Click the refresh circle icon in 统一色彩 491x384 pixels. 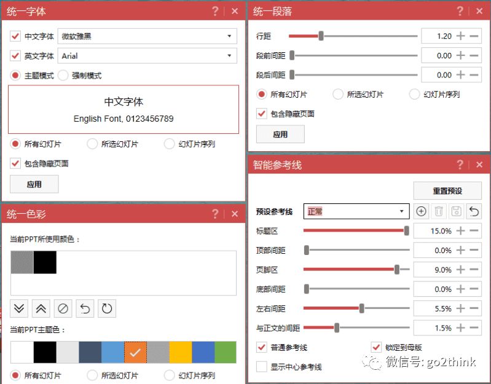[107, 308]
